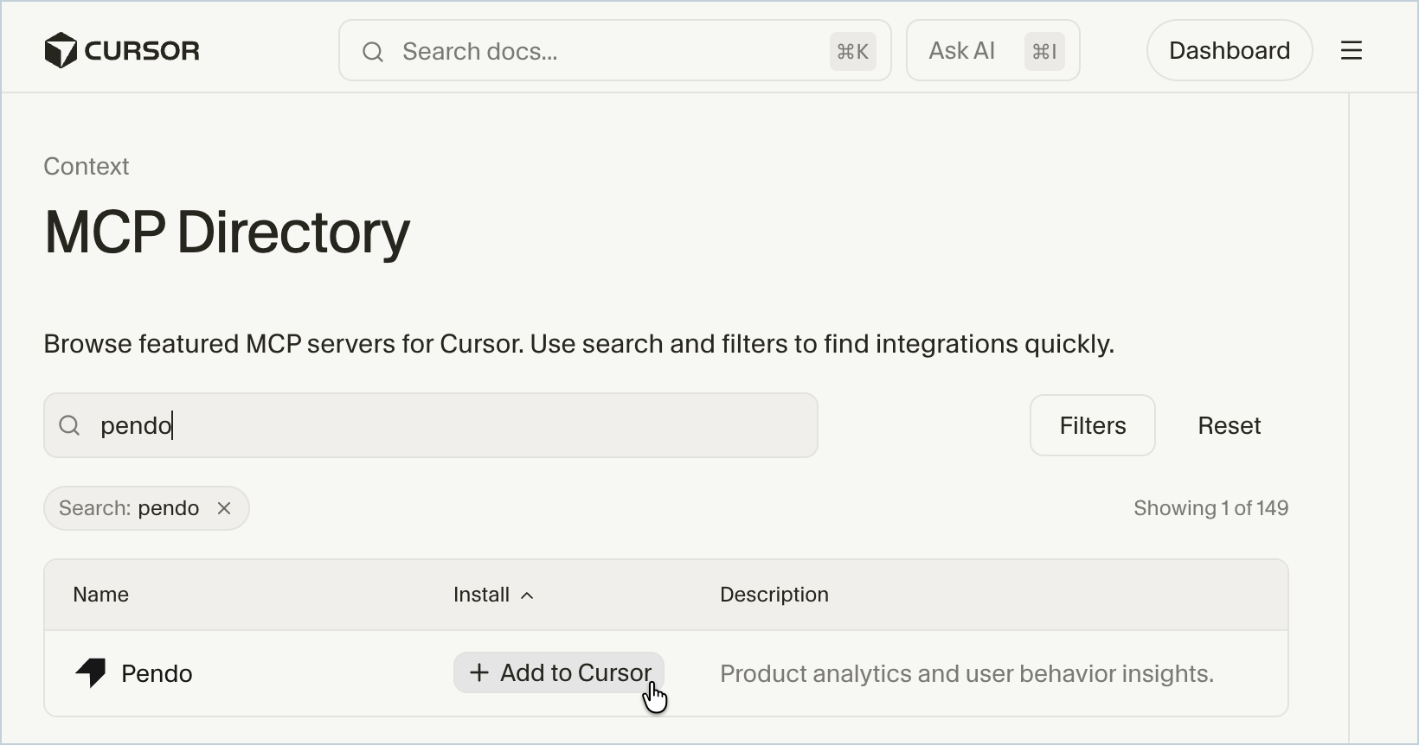Viewport: 1419px width, 745px height.
Task: Click the magnifier icon in directory search
Action: click(x=70, y=425)
